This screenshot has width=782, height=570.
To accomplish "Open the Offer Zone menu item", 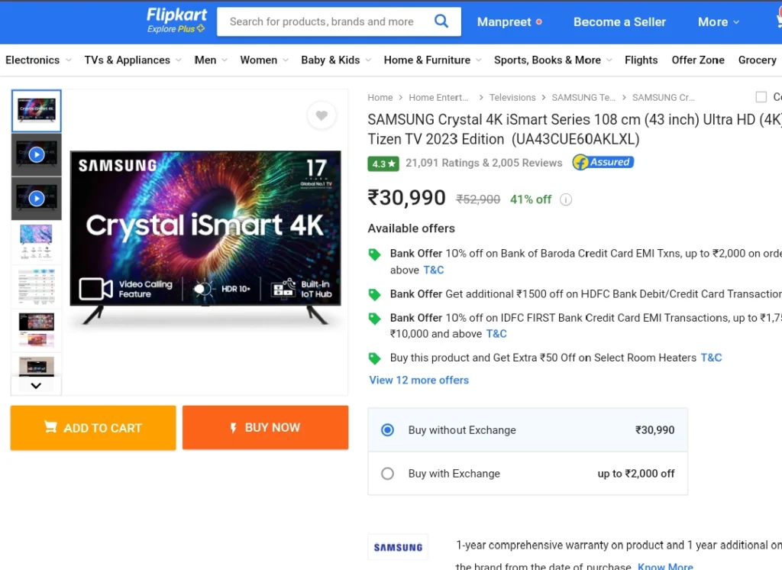I will 698,60.
